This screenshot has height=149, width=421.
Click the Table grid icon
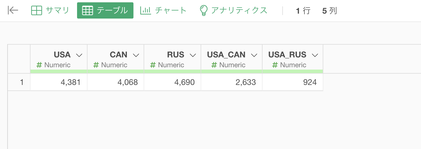[88, 10]
